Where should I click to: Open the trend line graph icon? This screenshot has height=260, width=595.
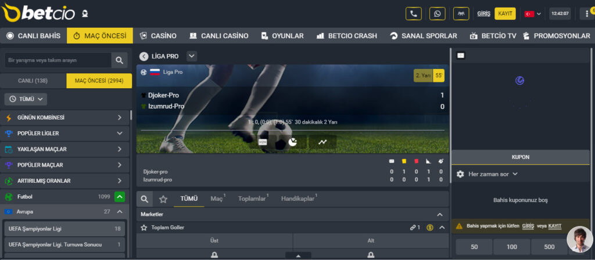click(322, 142)
